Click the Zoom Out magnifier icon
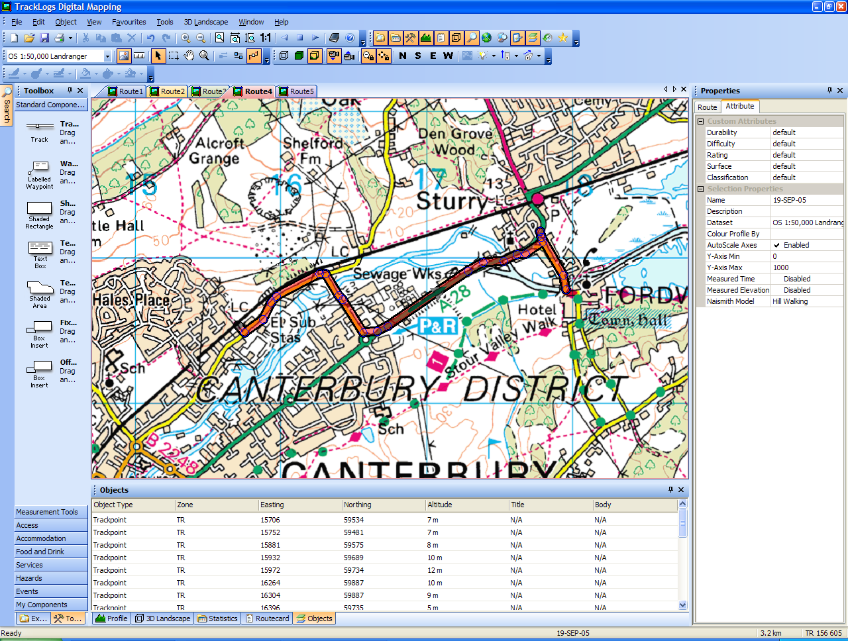 click(201, 38)
